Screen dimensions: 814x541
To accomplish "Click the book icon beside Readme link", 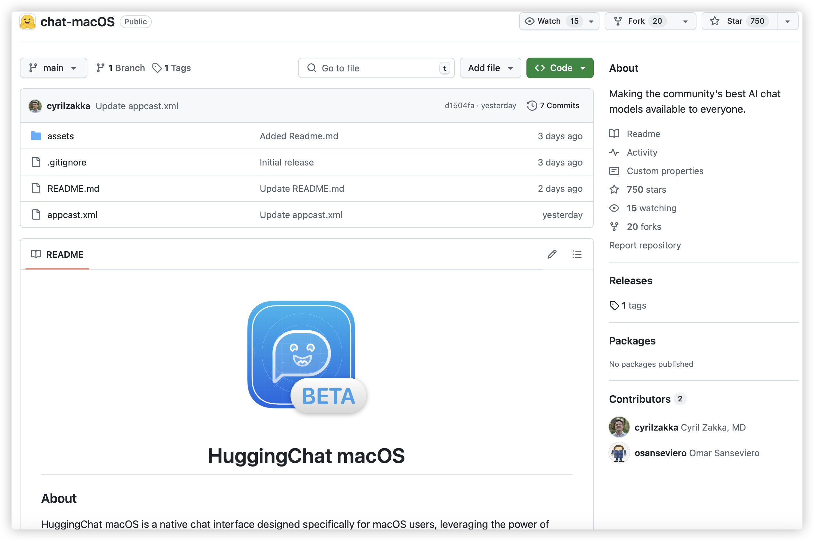I will [614, 133].
